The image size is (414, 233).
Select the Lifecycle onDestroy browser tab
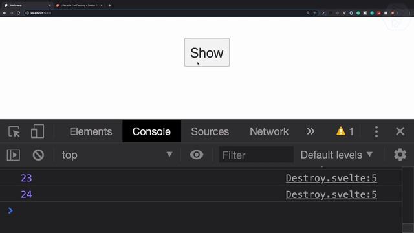click(79, 5)
